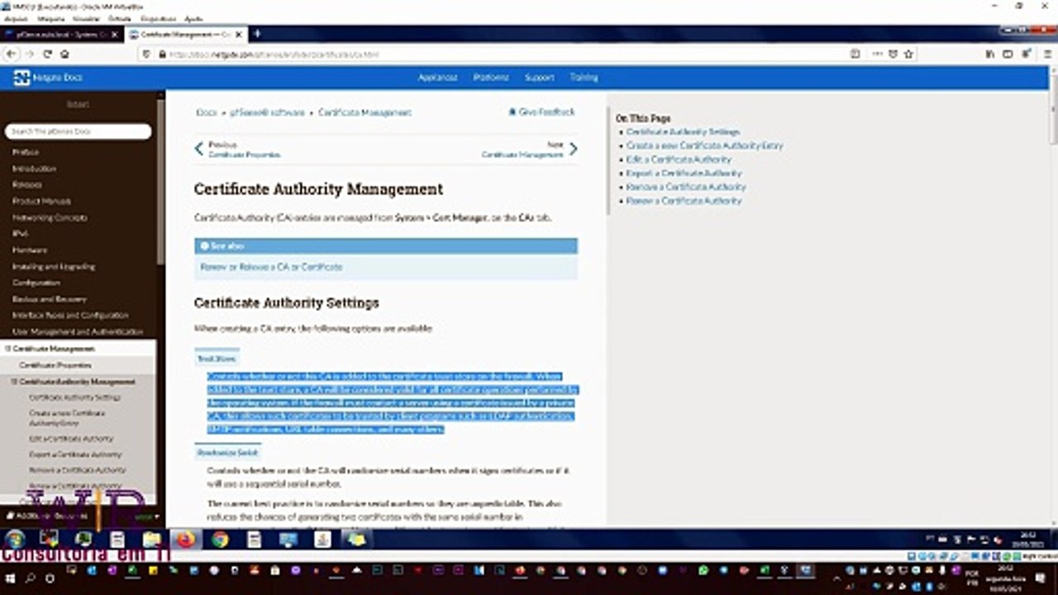
Task: Open Installing and Upgrading in sidebar
Action: (54, 266)
